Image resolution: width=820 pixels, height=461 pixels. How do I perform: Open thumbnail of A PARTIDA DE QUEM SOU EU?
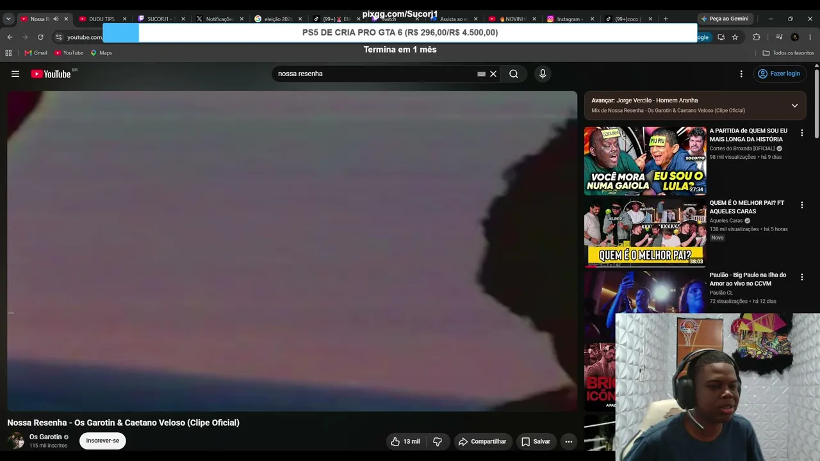(645, 161)
